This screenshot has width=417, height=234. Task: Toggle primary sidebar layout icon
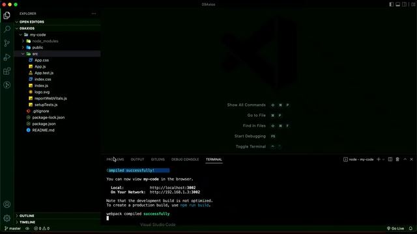pyautogui.click(x=392, y=5)
